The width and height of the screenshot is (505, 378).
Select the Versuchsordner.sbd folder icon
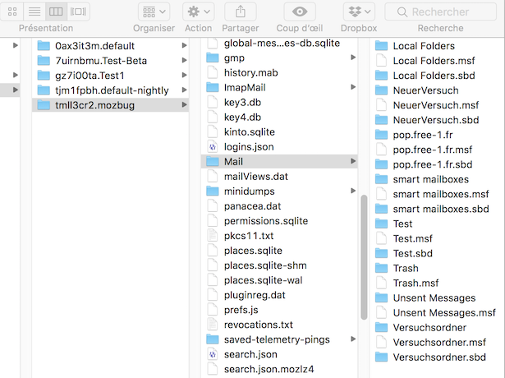[382, 357]
